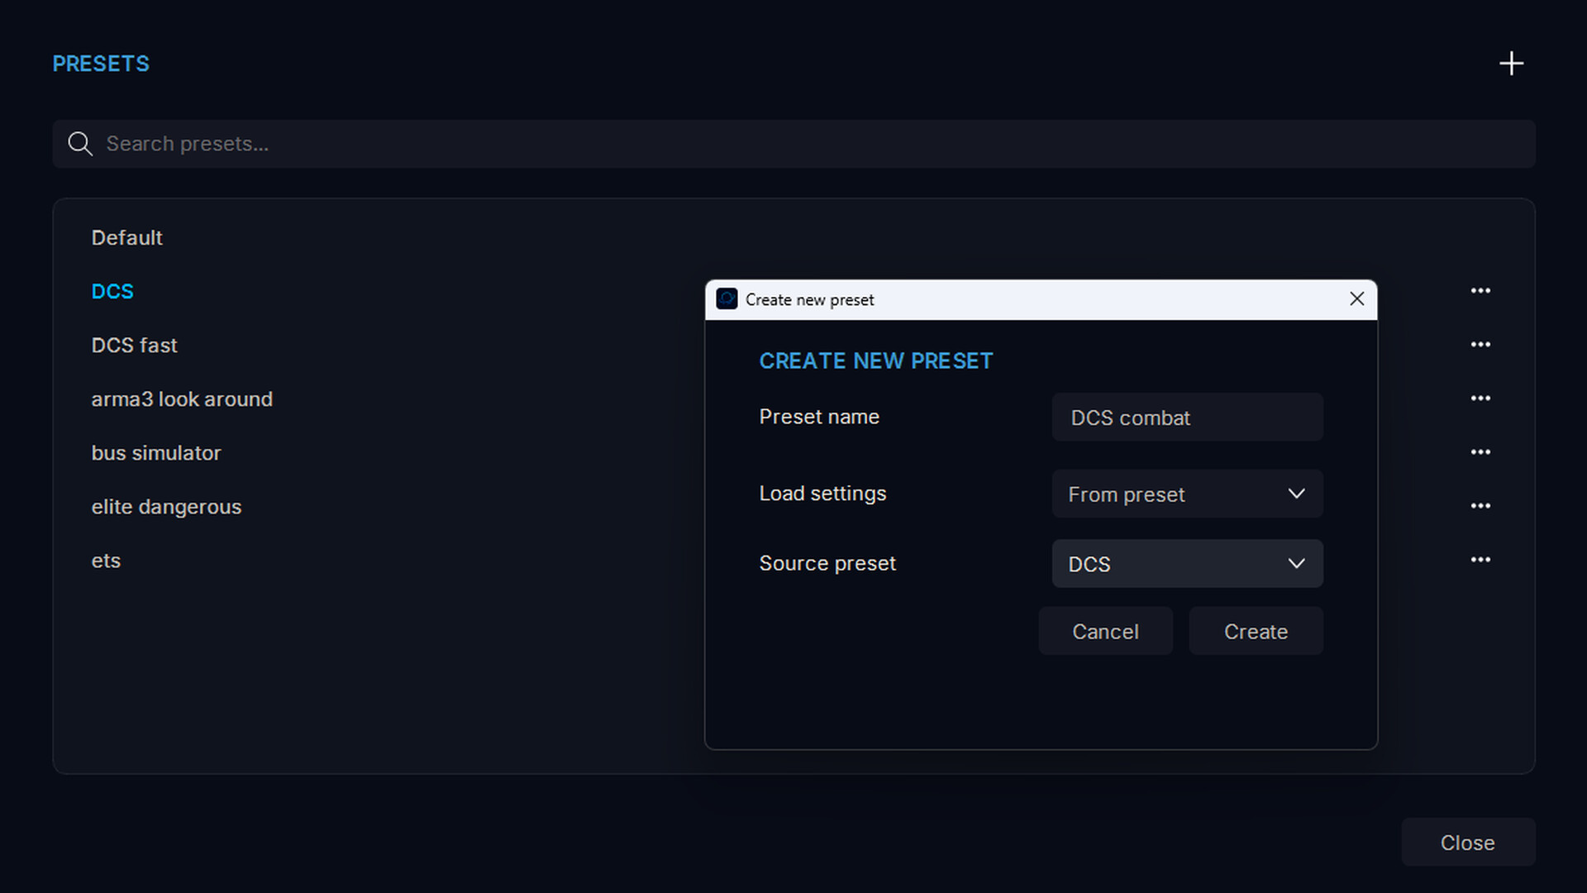1587x893 pixels.
Task: Select the Default preset
Action: (x=127, y=238)
